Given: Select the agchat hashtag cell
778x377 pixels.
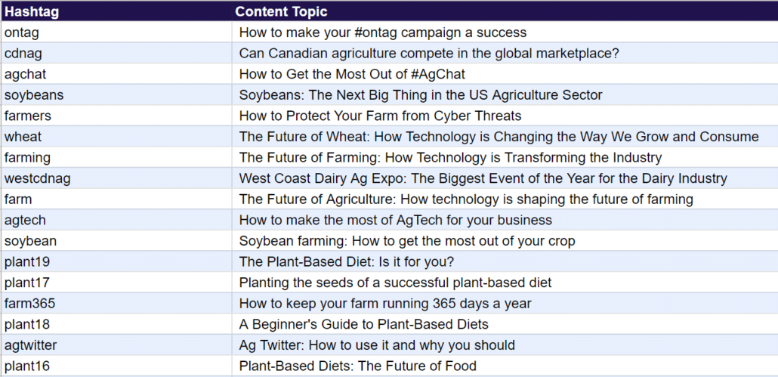Looking at the screenshot, I should pos(116,74).
